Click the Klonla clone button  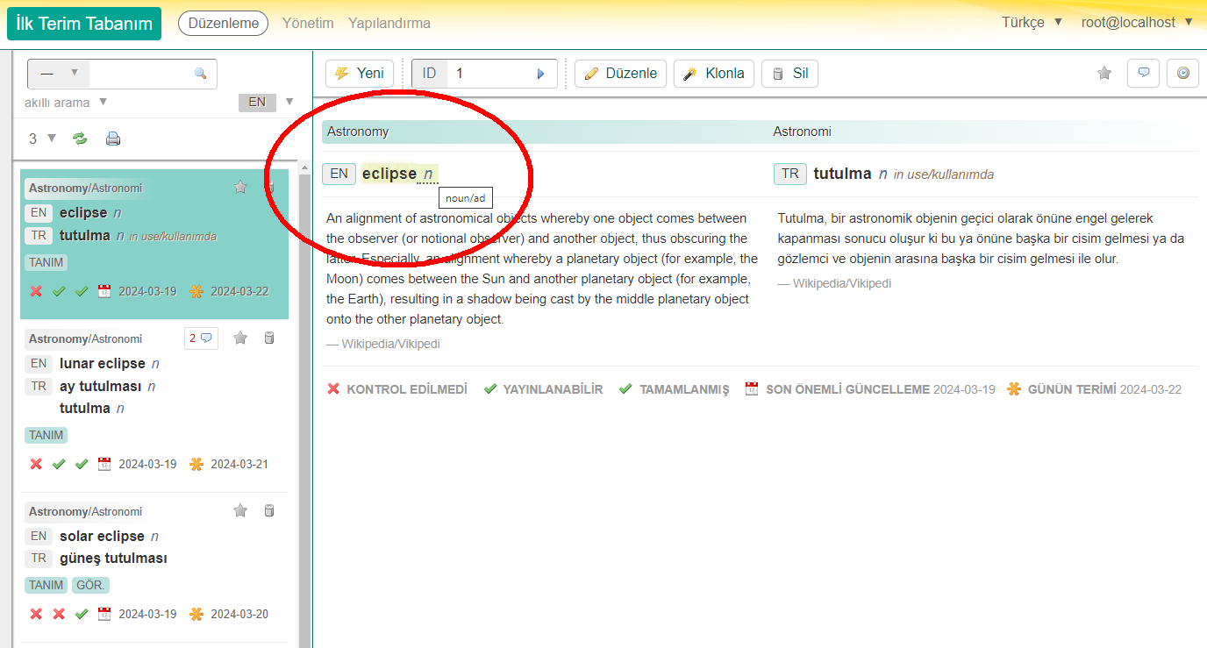point(714,74)
